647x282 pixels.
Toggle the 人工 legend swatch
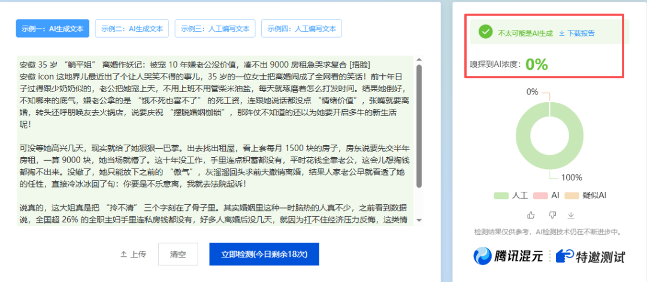coord(501,195)
